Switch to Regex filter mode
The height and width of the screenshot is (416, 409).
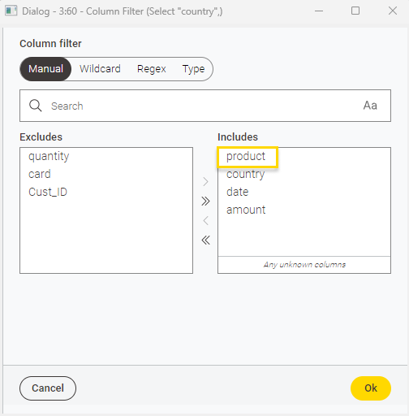click(152, 69)
